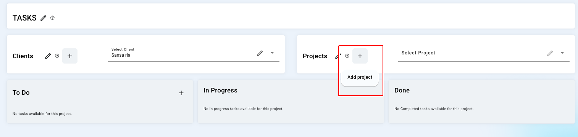Edit selected client Sansa ria pencil icon
Screen dimensions: 578x137
tap(260, 53)
